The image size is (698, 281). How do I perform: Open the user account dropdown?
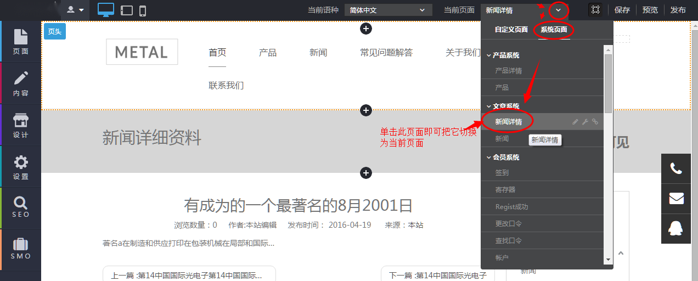pyautogui.click(x=76, y=10)
